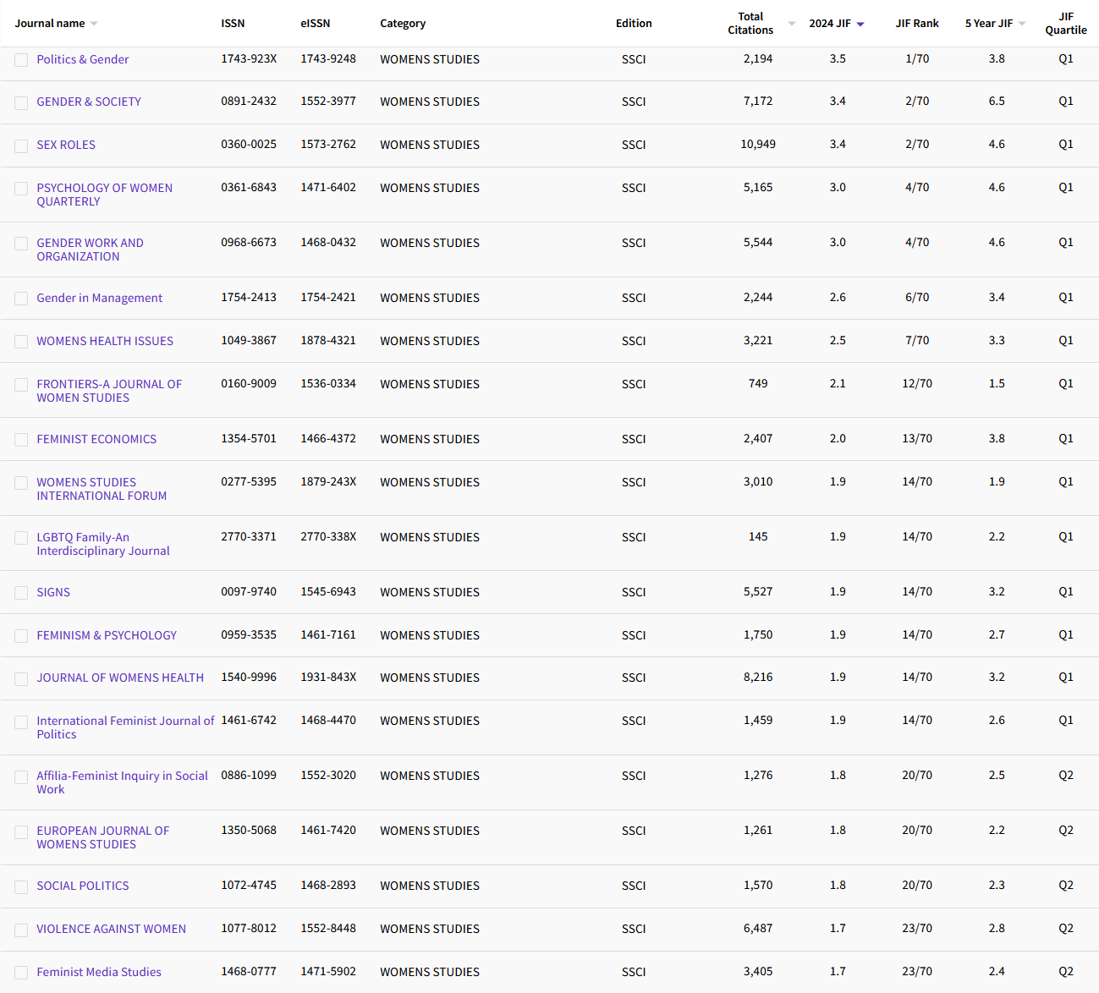Open the Gender in Management journal
1099x993 pixels.
click(x=99, y=298)
